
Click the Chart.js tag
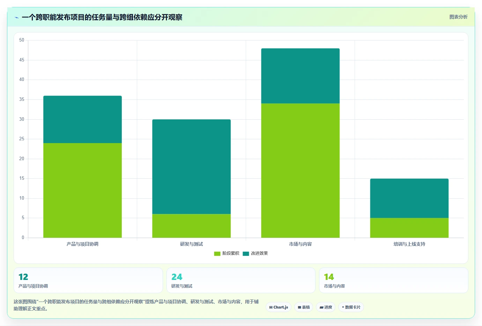tap(279, 307)
